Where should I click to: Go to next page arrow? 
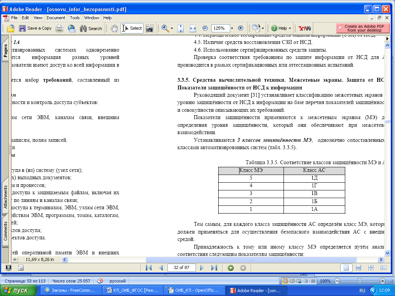click(202, 268)
